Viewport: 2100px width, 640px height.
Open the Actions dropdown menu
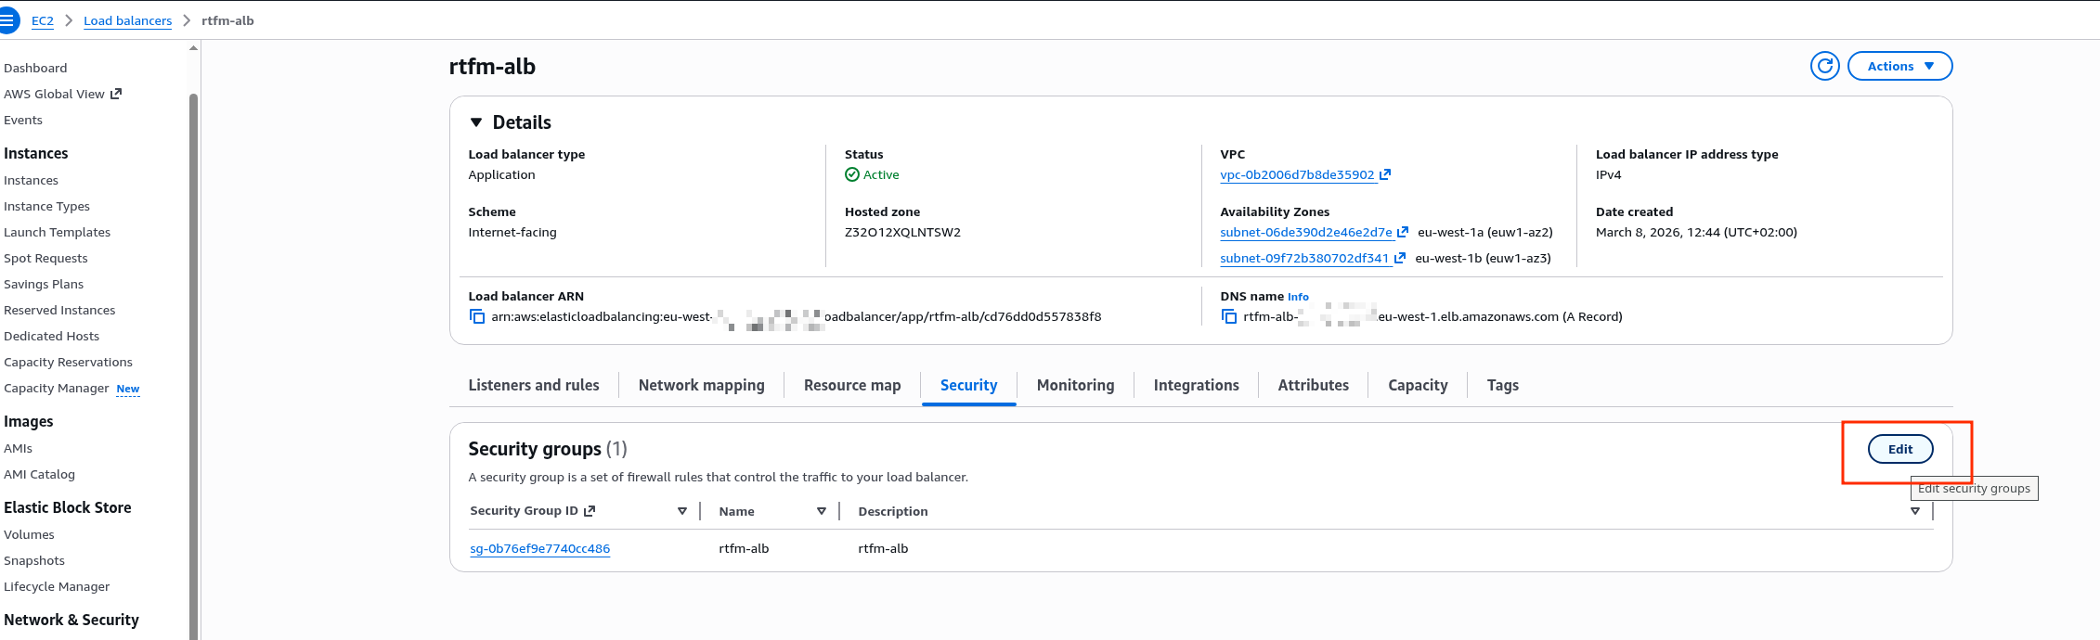[1899, 66]
